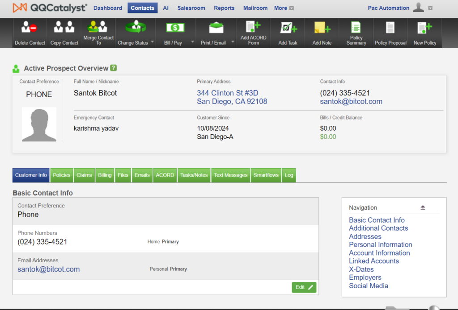
Task: Switch to the Policies tab
Action: 62,175
